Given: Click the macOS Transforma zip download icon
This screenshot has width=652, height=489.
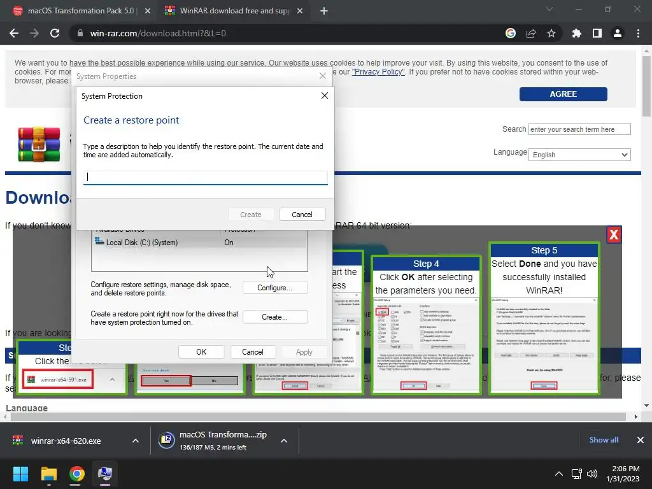Looking at the screenshot, I should pos(166,441).
